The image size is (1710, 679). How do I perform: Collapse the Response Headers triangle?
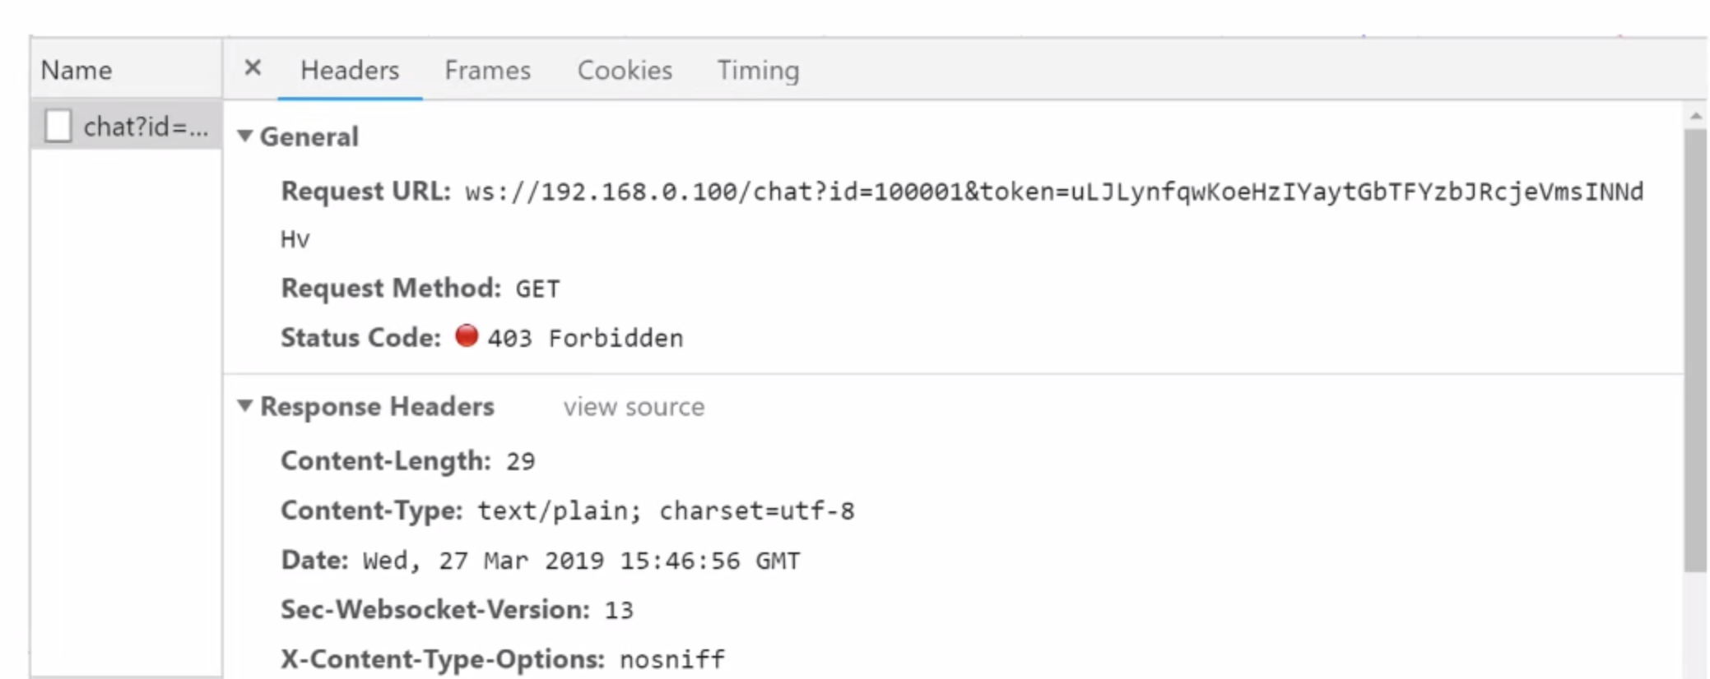(x=244, y=406)
